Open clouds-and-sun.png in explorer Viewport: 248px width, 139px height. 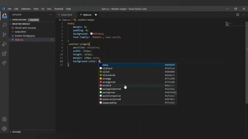(25, 28)
